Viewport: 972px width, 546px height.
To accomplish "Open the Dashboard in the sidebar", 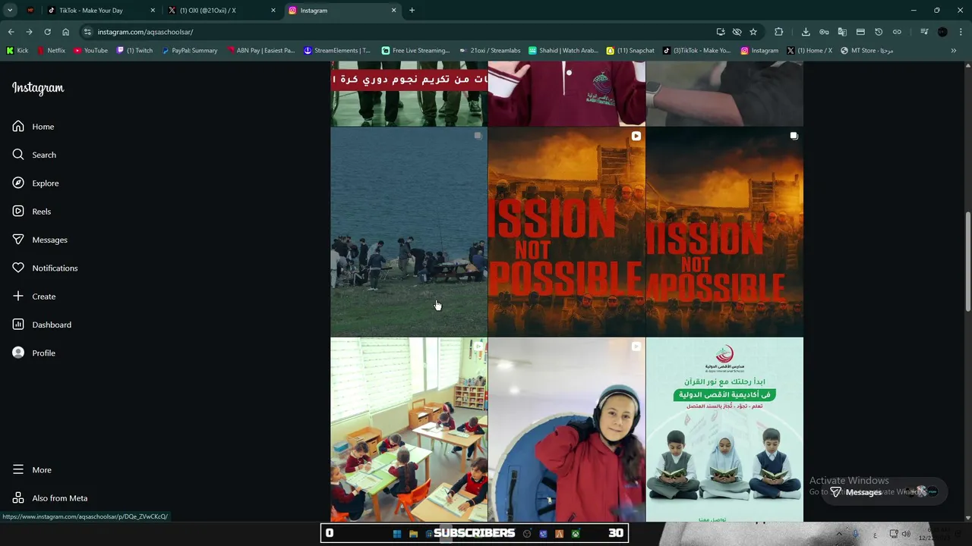I will point(42,325).
